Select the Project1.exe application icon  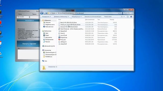(59, 38)
